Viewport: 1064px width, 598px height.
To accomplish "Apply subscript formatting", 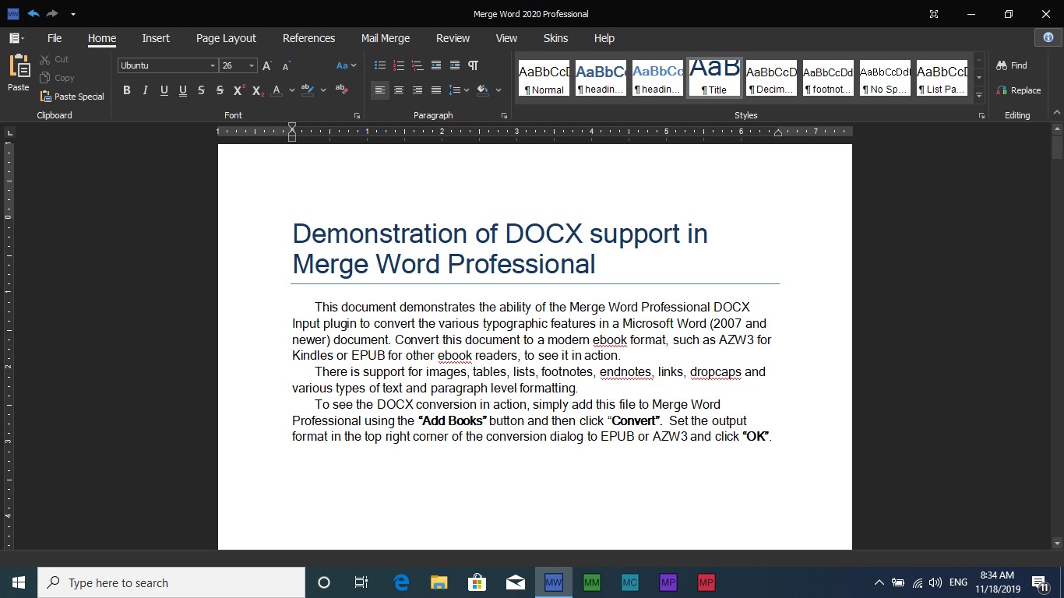I will tap(258, 90).
